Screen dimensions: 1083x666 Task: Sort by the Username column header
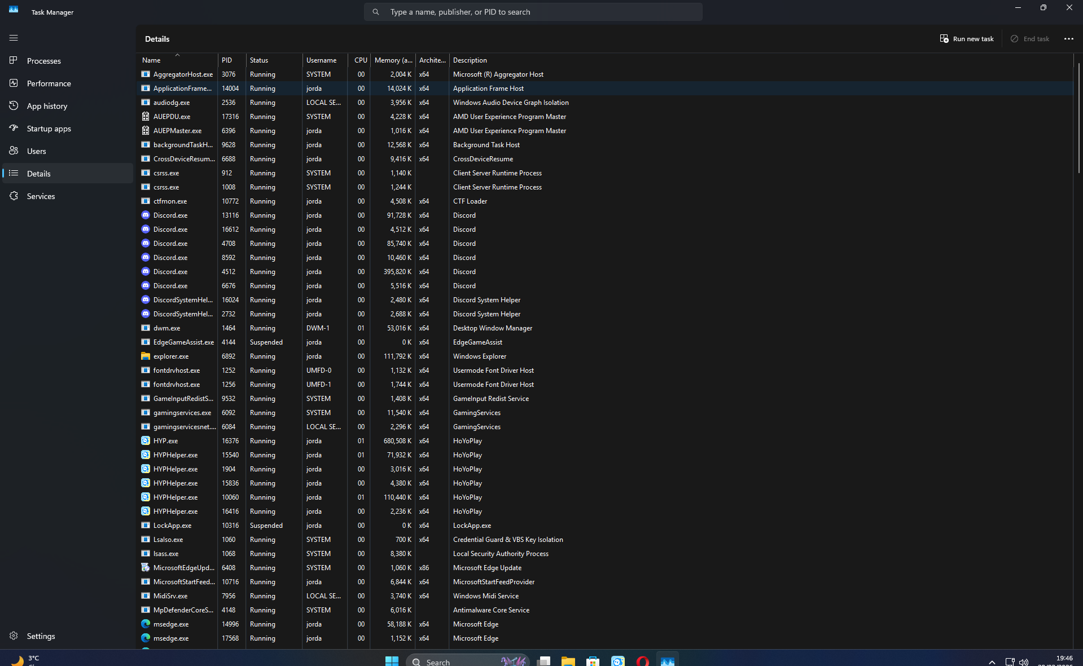(325, 60)
